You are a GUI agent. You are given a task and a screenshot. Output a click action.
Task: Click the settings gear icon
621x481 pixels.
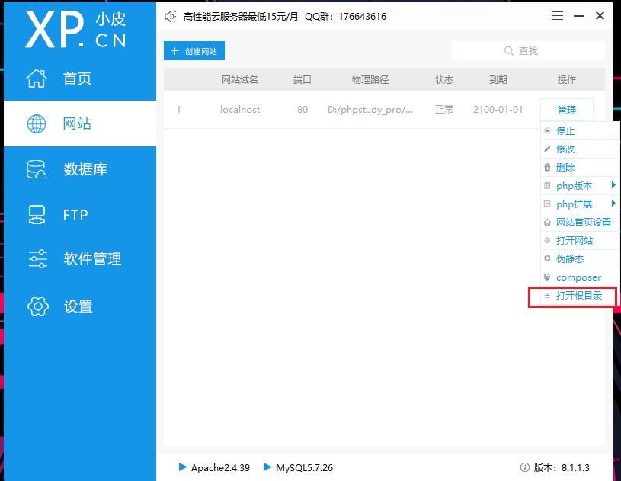[37, 306]
